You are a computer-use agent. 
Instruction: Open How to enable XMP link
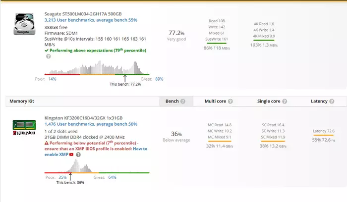point(96,151)
